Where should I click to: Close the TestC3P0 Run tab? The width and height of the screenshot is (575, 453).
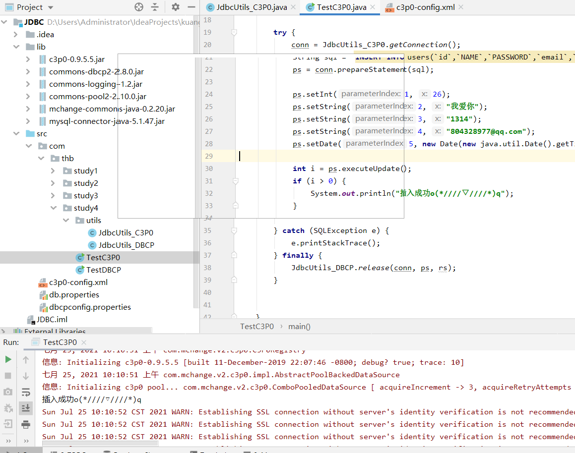(x=84, y=342)
